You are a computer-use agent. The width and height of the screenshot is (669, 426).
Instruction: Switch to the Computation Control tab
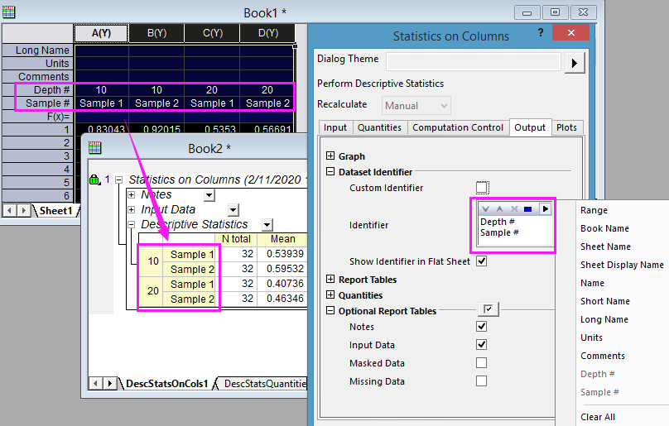[458, 127]
